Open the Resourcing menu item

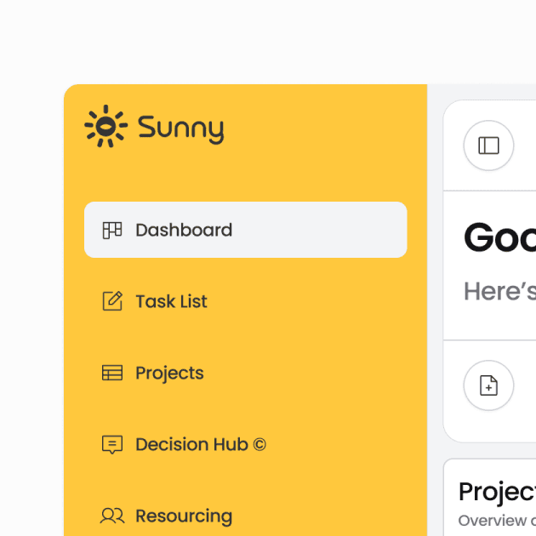245,516
